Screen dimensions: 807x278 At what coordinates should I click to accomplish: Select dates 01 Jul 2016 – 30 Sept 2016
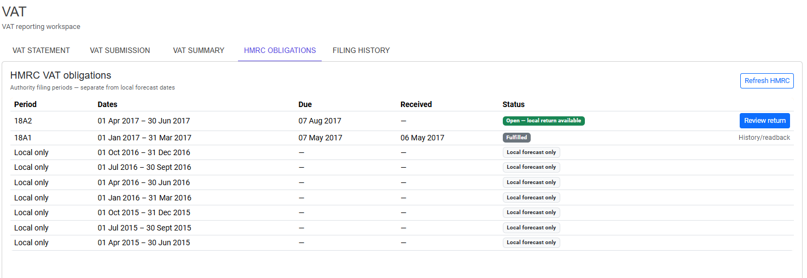point(144,167)
